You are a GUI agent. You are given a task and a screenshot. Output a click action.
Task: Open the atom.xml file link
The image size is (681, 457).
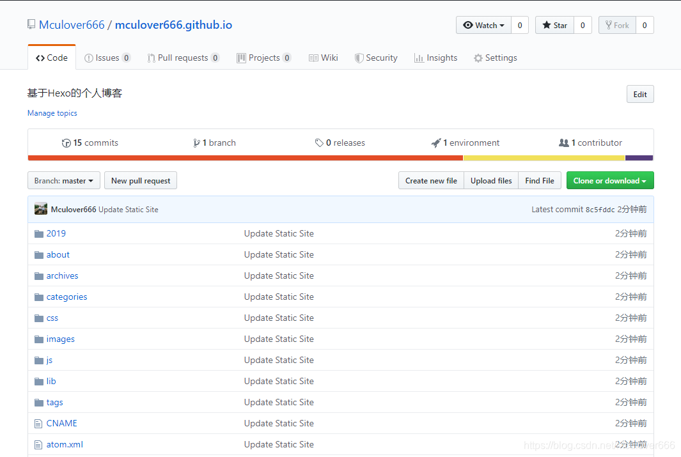(x=65, y=444)
